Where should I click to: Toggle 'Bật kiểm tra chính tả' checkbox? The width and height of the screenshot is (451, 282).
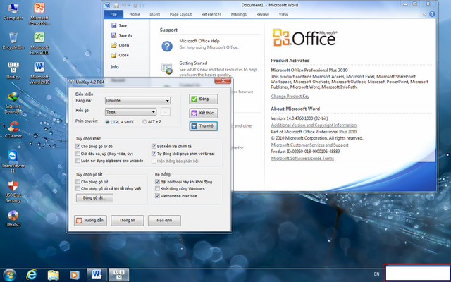click(x=154, y=146)
